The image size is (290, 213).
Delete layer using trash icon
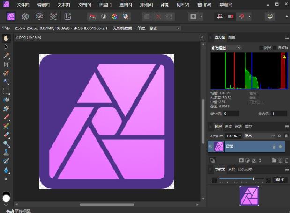pyautogui.click(x=287, y=160)
